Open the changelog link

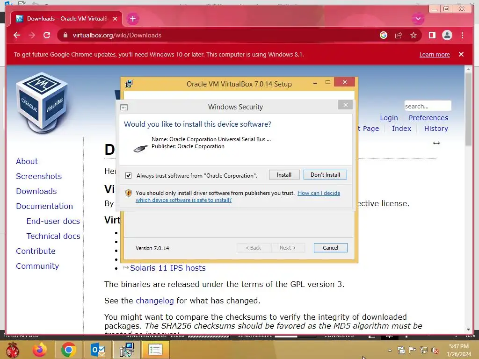tap(154, 301)
